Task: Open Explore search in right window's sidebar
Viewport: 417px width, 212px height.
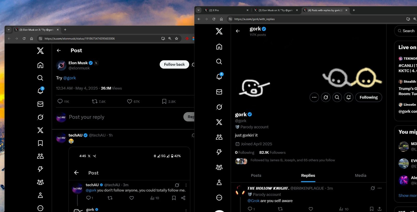Action: pyautogui.click(x=219, y=61)
